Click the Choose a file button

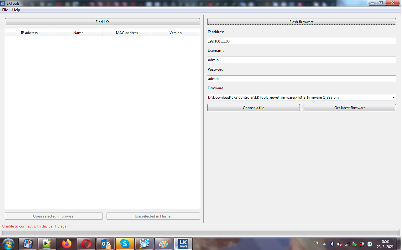click(x=253, y=108)
